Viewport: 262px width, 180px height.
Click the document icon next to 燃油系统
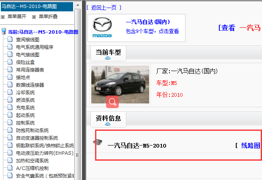[x=10, y=100]
